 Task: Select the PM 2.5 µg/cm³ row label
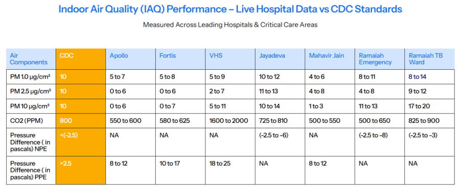coord(30,92)
